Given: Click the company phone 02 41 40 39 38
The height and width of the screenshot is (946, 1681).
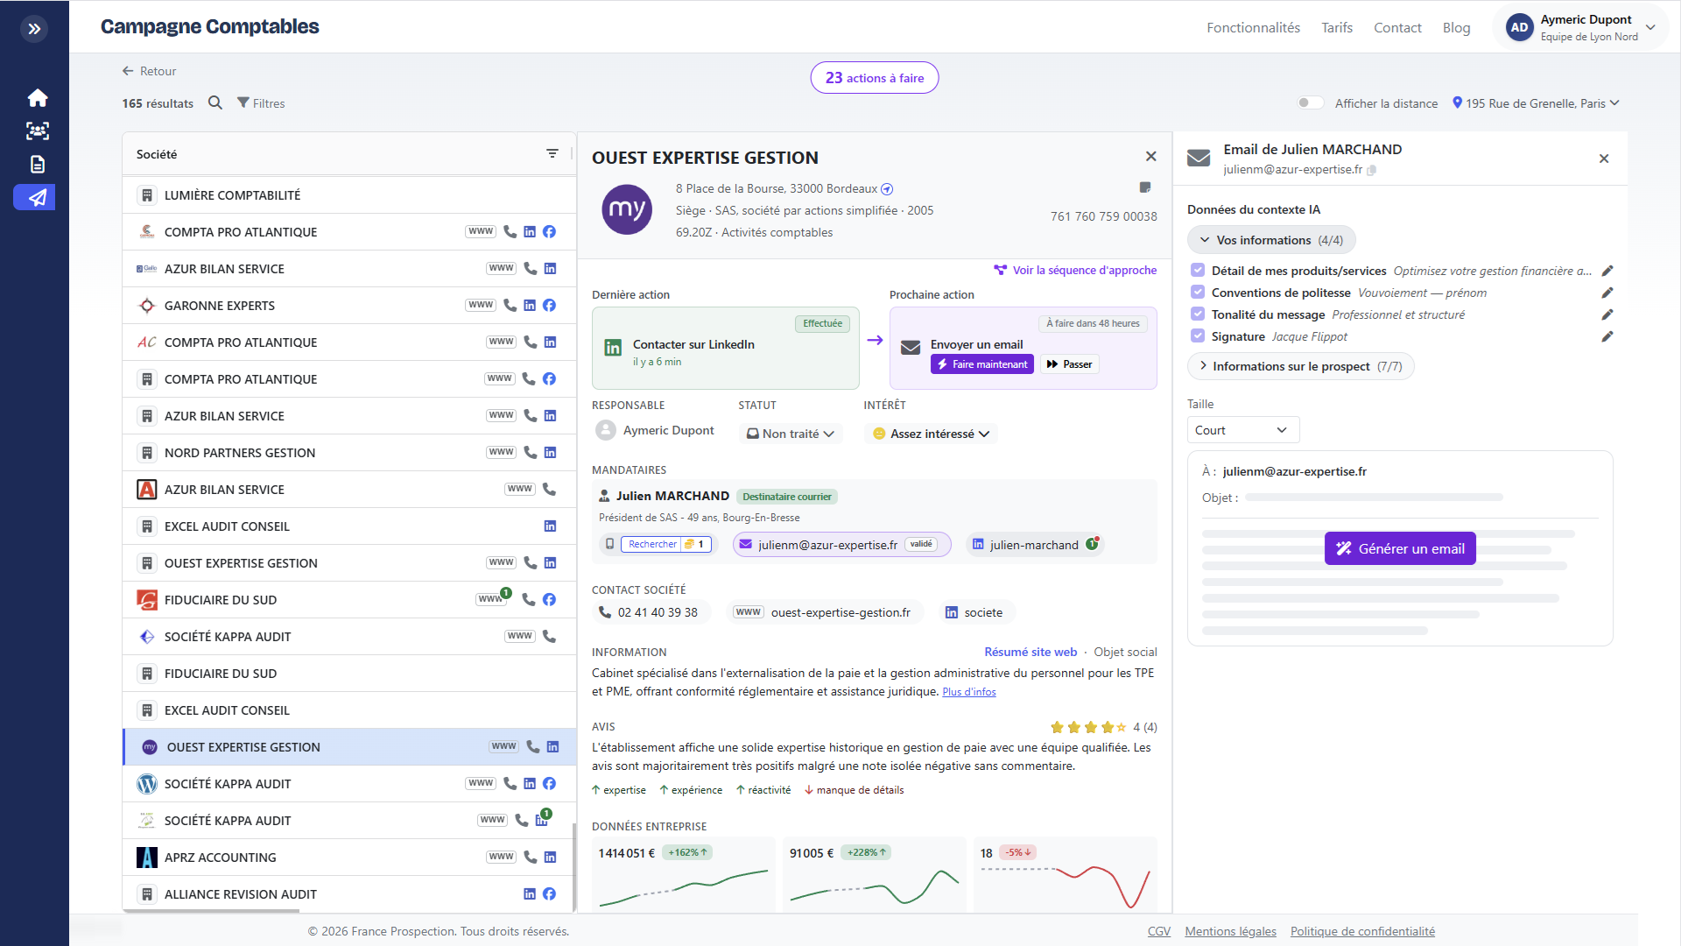Looking at the screenshot, I should [649, 612].
